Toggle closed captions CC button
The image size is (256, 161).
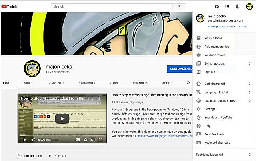tap(78, 140)
